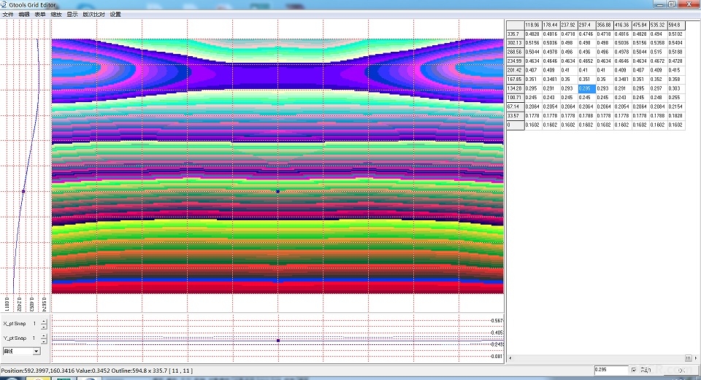Image resolution: width=701 pixels, height=380 pixels.
Task: Click cell 0.1828 in row 33.57
Action: pos(676,116)
